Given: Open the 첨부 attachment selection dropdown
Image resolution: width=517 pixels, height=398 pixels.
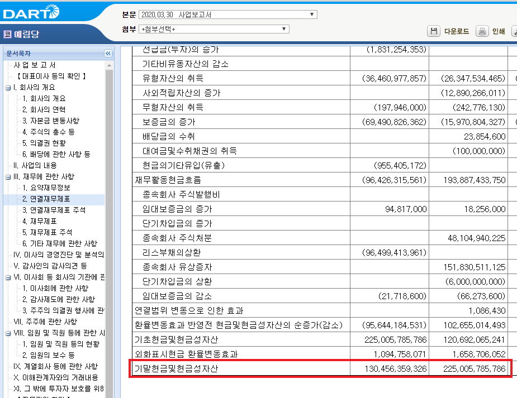Looking at the screenshot, I should (283, 28).
